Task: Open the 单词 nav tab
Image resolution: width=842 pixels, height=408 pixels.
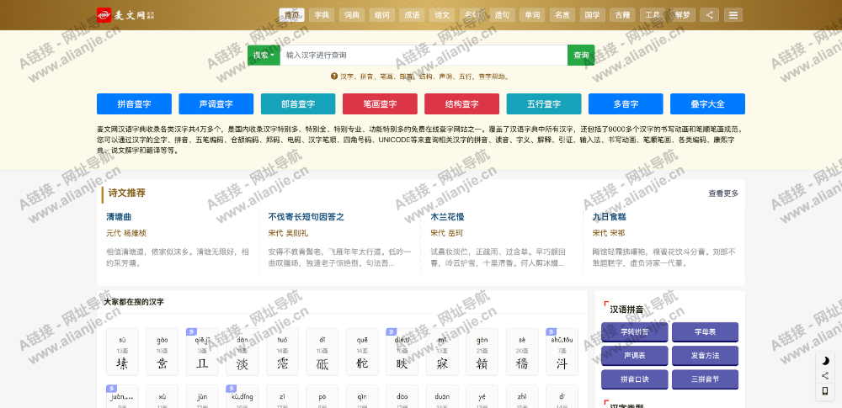Action: (532, 15)
